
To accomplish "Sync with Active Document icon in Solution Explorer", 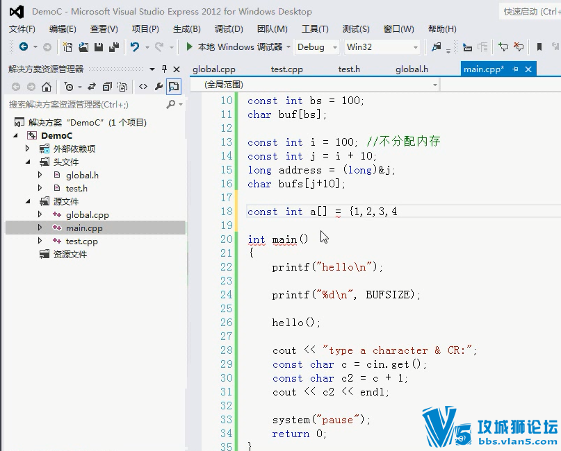I will pyautogui.click(x=92, y=87).
